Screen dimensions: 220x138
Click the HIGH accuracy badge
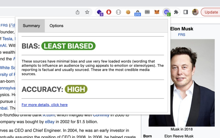pyautogui.click(x=76, y=89)
